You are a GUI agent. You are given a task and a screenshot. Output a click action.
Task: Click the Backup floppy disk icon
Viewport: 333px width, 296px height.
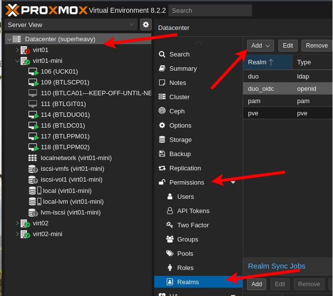pyautogui.click(x=162, y=154)
